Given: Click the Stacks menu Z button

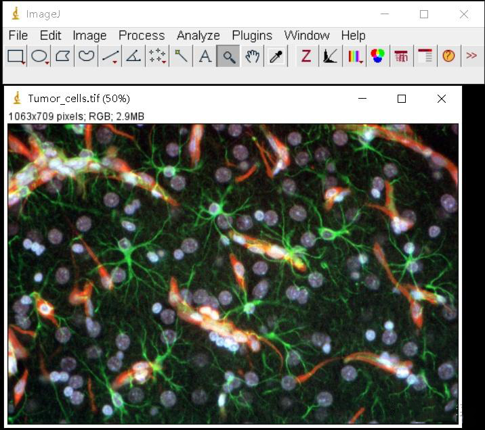Looking at the screenshot, I should coord(306,56).
